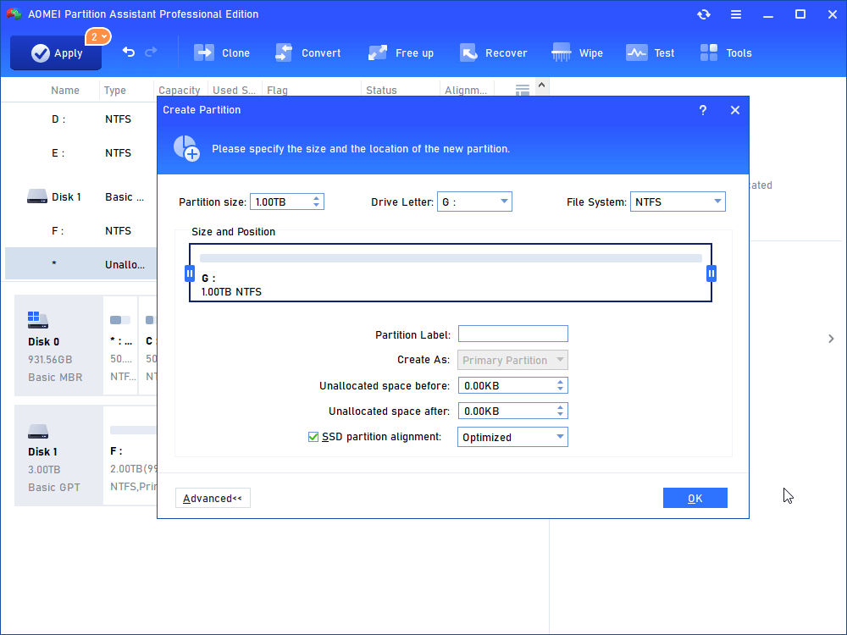847x635 pixels.
Task: Click the left partition resize handle
Action: (x=190, y=273)
